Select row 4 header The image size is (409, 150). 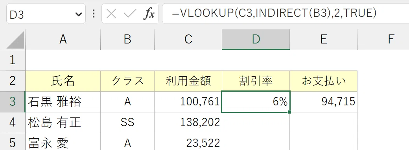click(13, 123)
